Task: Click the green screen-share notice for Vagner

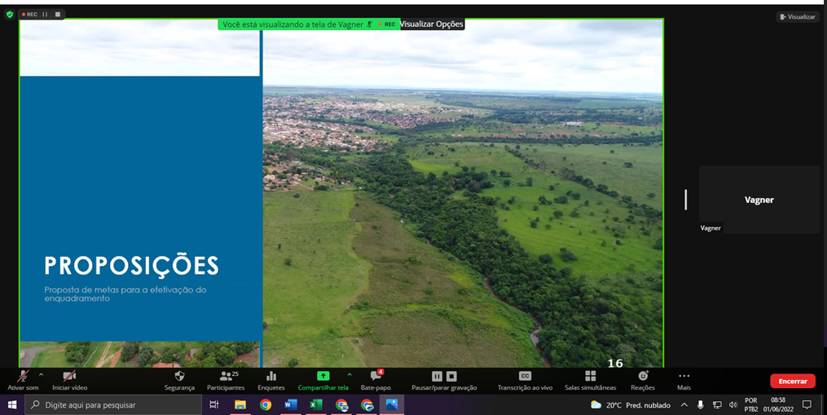Action: click(309, 24)
